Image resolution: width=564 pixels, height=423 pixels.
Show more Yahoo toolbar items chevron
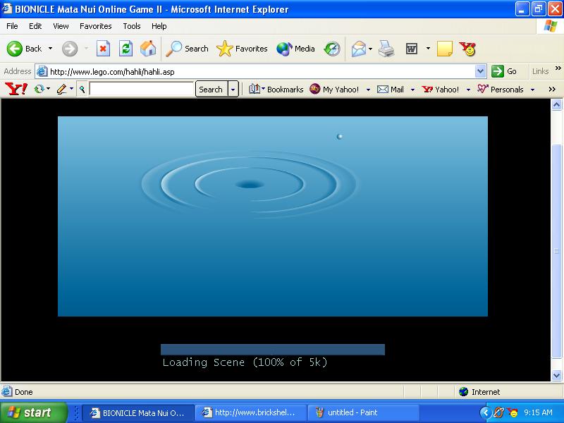[x=552, y=90]
